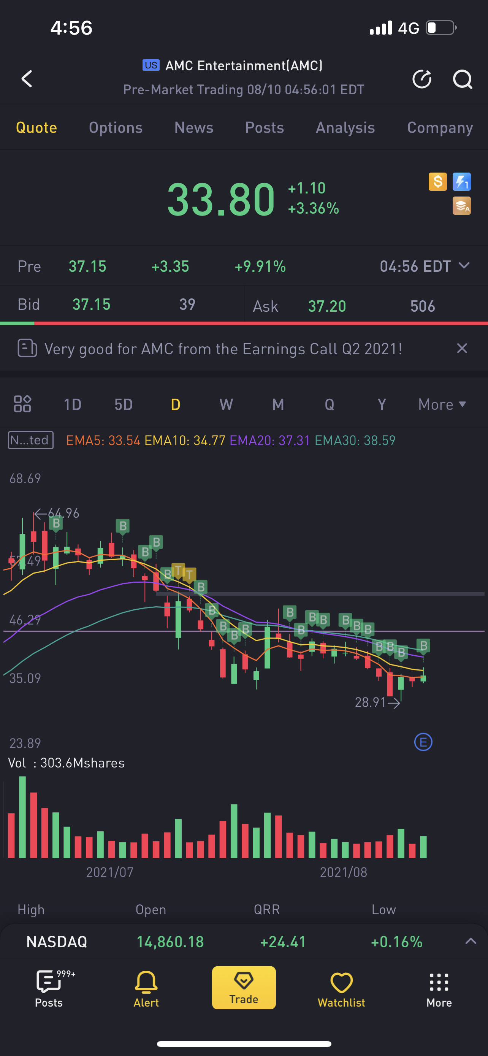This screenshot has width=488, height=1056.
Task: Refresh the AMC quote
Action: click(x=421, y=79)
